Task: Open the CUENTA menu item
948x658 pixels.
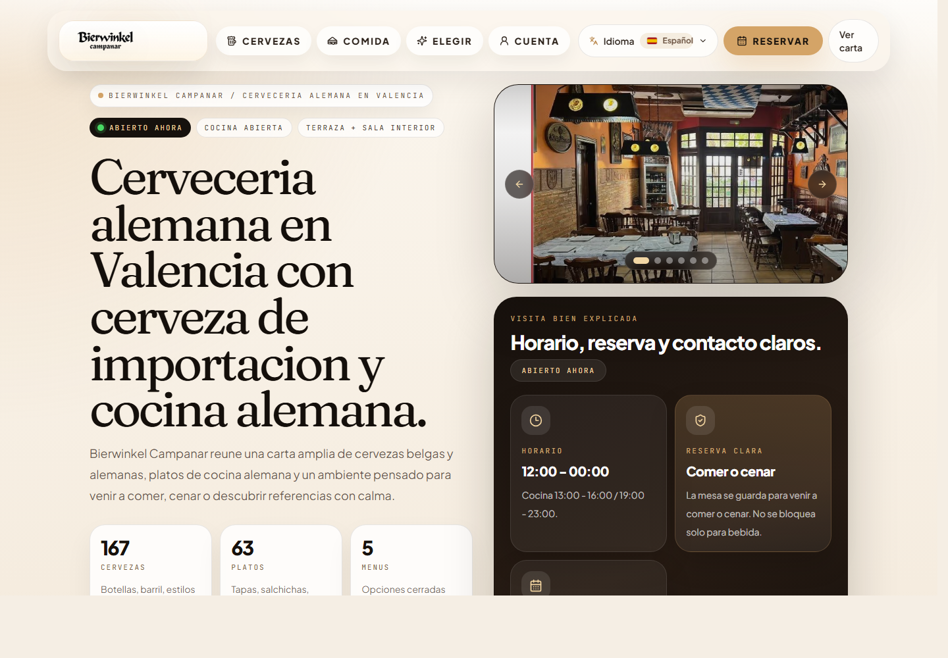Action: 529,41
